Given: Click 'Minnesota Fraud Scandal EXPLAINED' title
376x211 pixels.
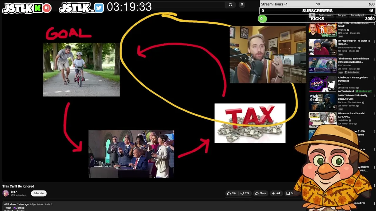Looking at the screenshot, I should coord(351,115).
